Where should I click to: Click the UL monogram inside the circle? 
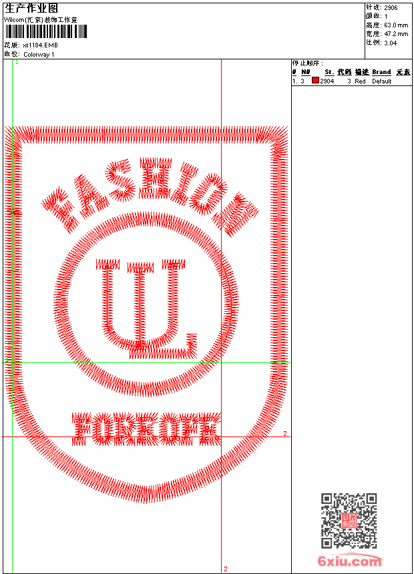(146, 308)
